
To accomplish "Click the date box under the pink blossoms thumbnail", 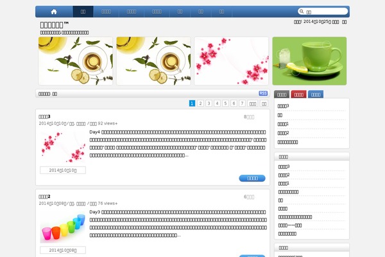I will click(x=63, y=170).
